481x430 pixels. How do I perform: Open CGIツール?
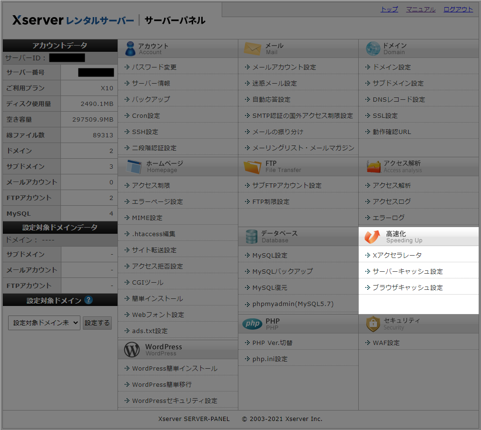tap(147, 283)
